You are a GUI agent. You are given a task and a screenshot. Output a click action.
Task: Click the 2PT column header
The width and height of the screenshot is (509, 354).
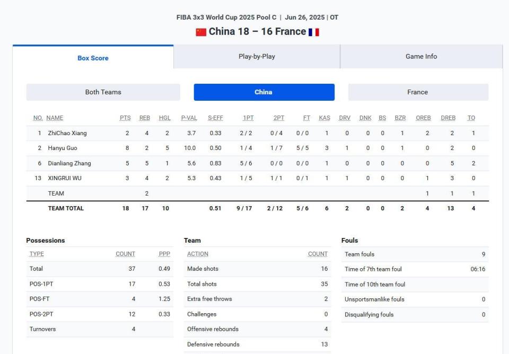click(279, 118)
